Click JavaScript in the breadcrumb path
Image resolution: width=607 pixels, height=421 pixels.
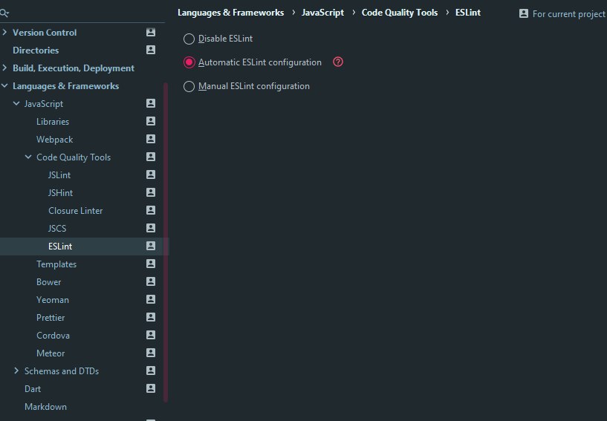322,13
